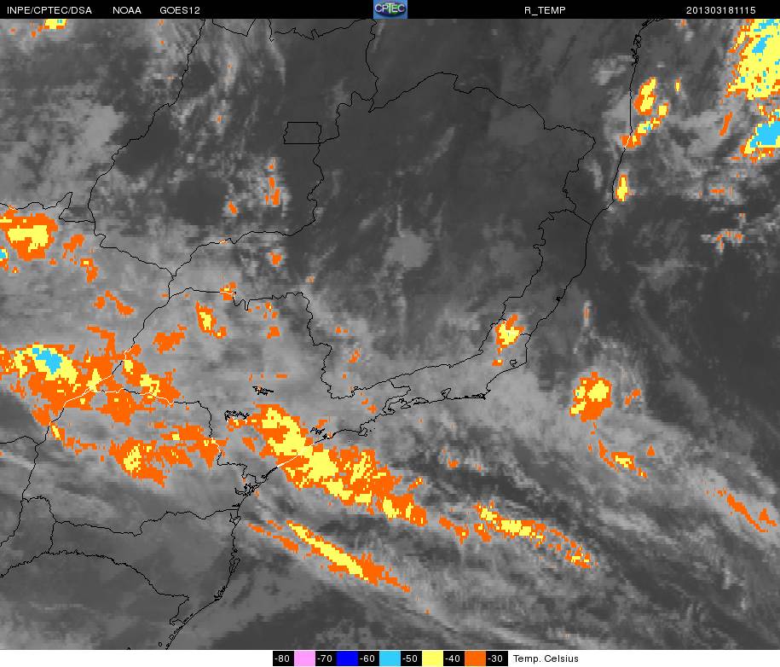The width and height of the screenshot is (780, 667).
Task: Click the dark blue -70 to -60 legend swatch
Action: [347, 658]
